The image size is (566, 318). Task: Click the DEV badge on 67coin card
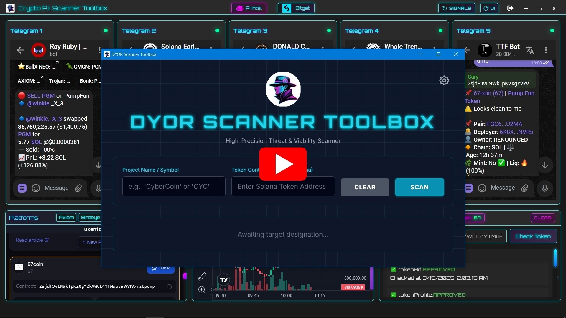pos(161,269)
